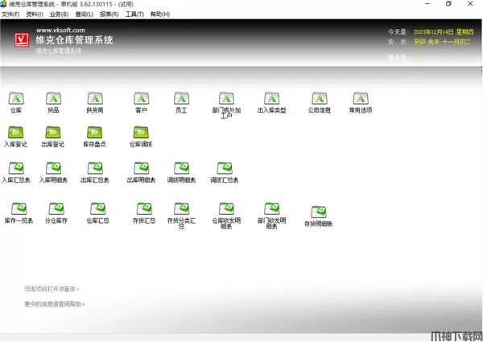This screenshot has height=342, width=483.
Task: Click the hint text 更多的信息请查阅帮助
Action: click(x=54, y=304)
